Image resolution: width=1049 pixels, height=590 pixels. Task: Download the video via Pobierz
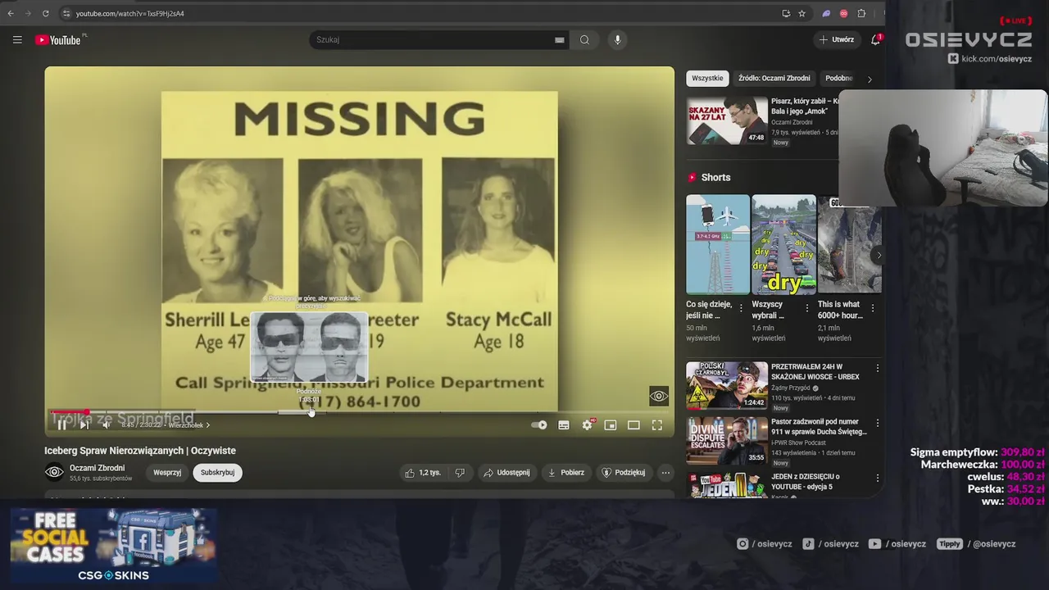click(565, 472)
